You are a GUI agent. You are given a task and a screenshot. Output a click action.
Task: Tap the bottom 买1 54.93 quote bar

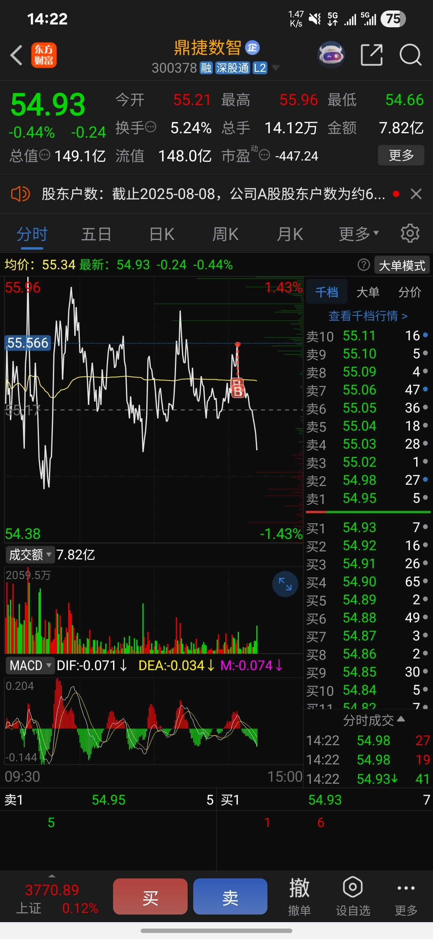click(x=325, y=800)
